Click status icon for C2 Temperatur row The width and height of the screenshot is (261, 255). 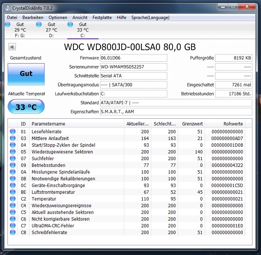click(x=13, y=199)
